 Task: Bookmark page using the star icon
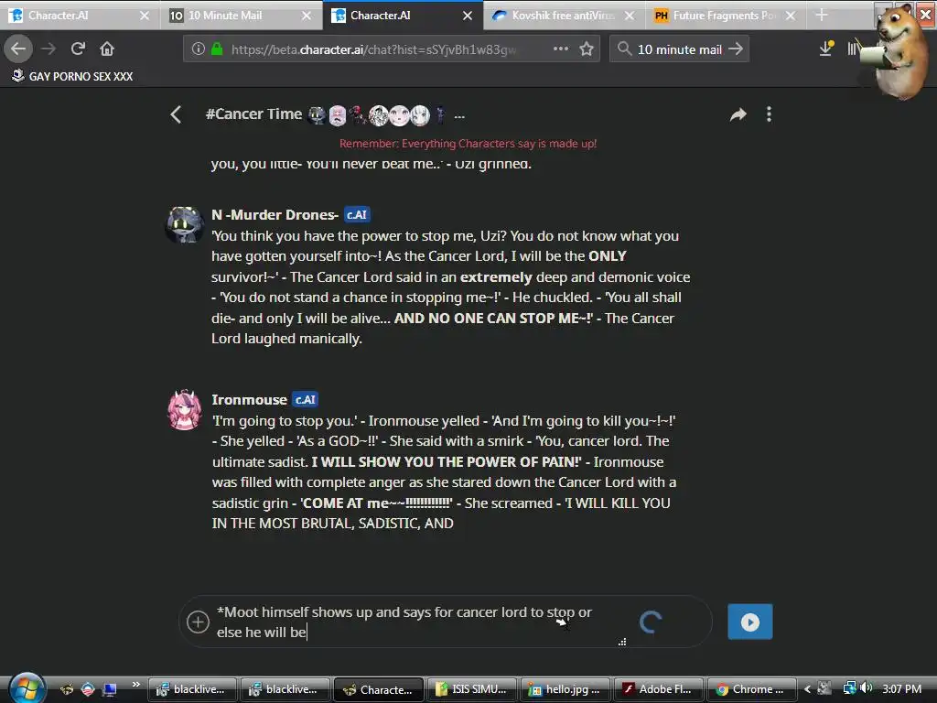pyautogui.click(x=587, y=49)
